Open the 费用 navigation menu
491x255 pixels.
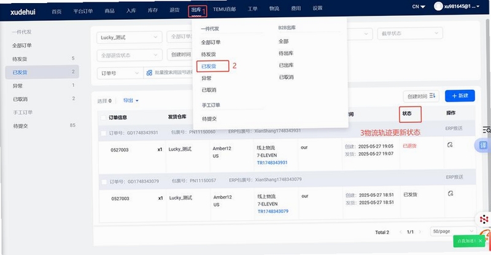tap(296, 8)
